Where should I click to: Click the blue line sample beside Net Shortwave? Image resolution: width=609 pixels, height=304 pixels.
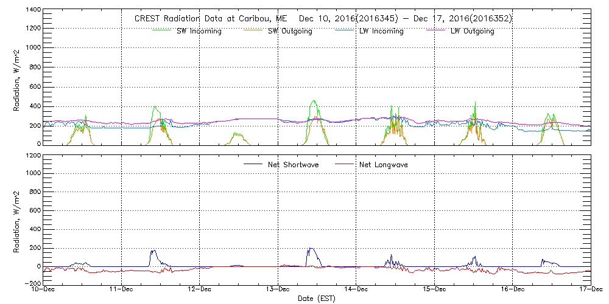pos(254,165)
